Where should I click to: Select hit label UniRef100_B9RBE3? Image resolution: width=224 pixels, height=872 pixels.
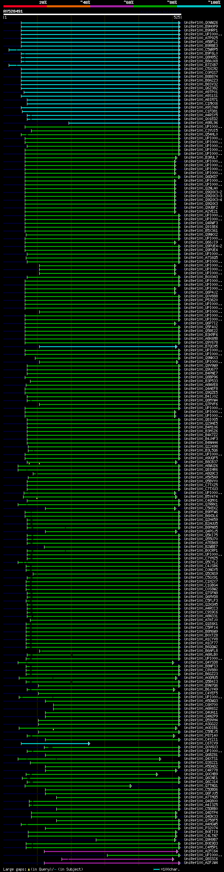(201, 46)
